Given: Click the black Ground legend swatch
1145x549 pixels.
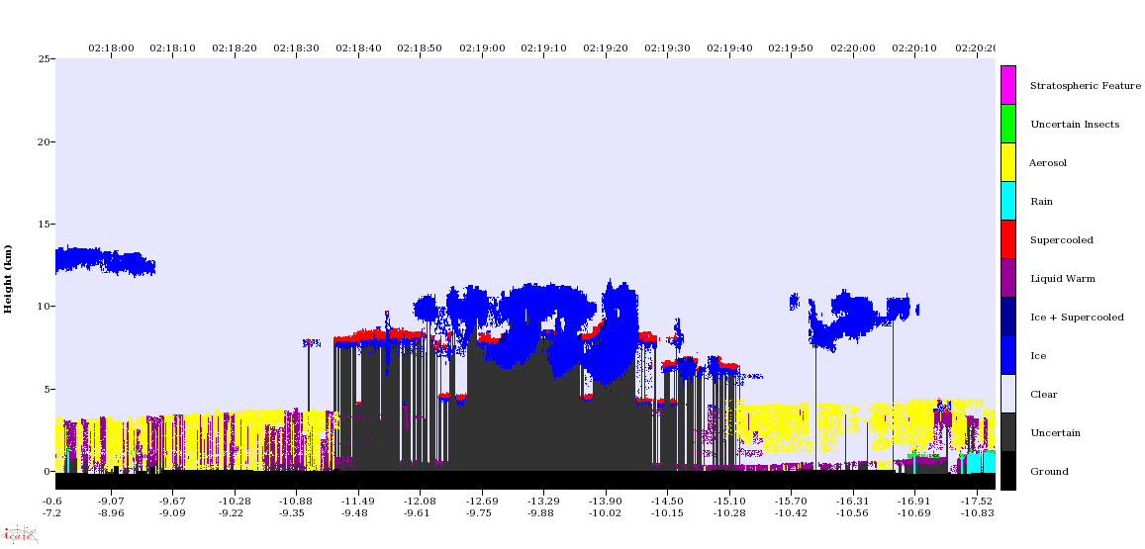Looking at the screenshot, I should tap(1007, 471).
